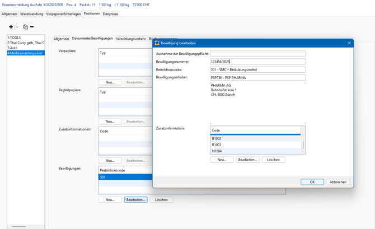Click the plus icon to add a position

11,27
